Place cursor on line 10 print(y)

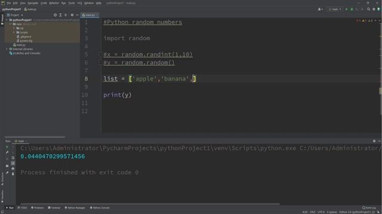tap(118, 95)
